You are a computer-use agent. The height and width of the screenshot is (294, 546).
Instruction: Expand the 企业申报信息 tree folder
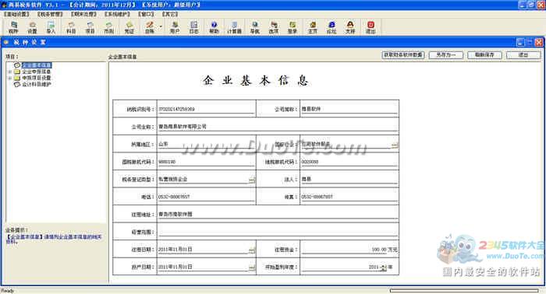[9, 72]
